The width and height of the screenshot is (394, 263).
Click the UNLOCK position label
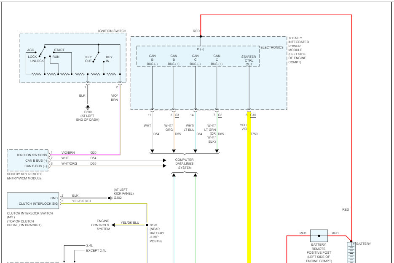coord(37,61)
